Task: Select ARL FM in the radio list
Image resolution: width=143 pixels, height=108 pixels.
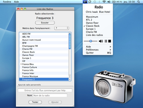Action: 44,37
